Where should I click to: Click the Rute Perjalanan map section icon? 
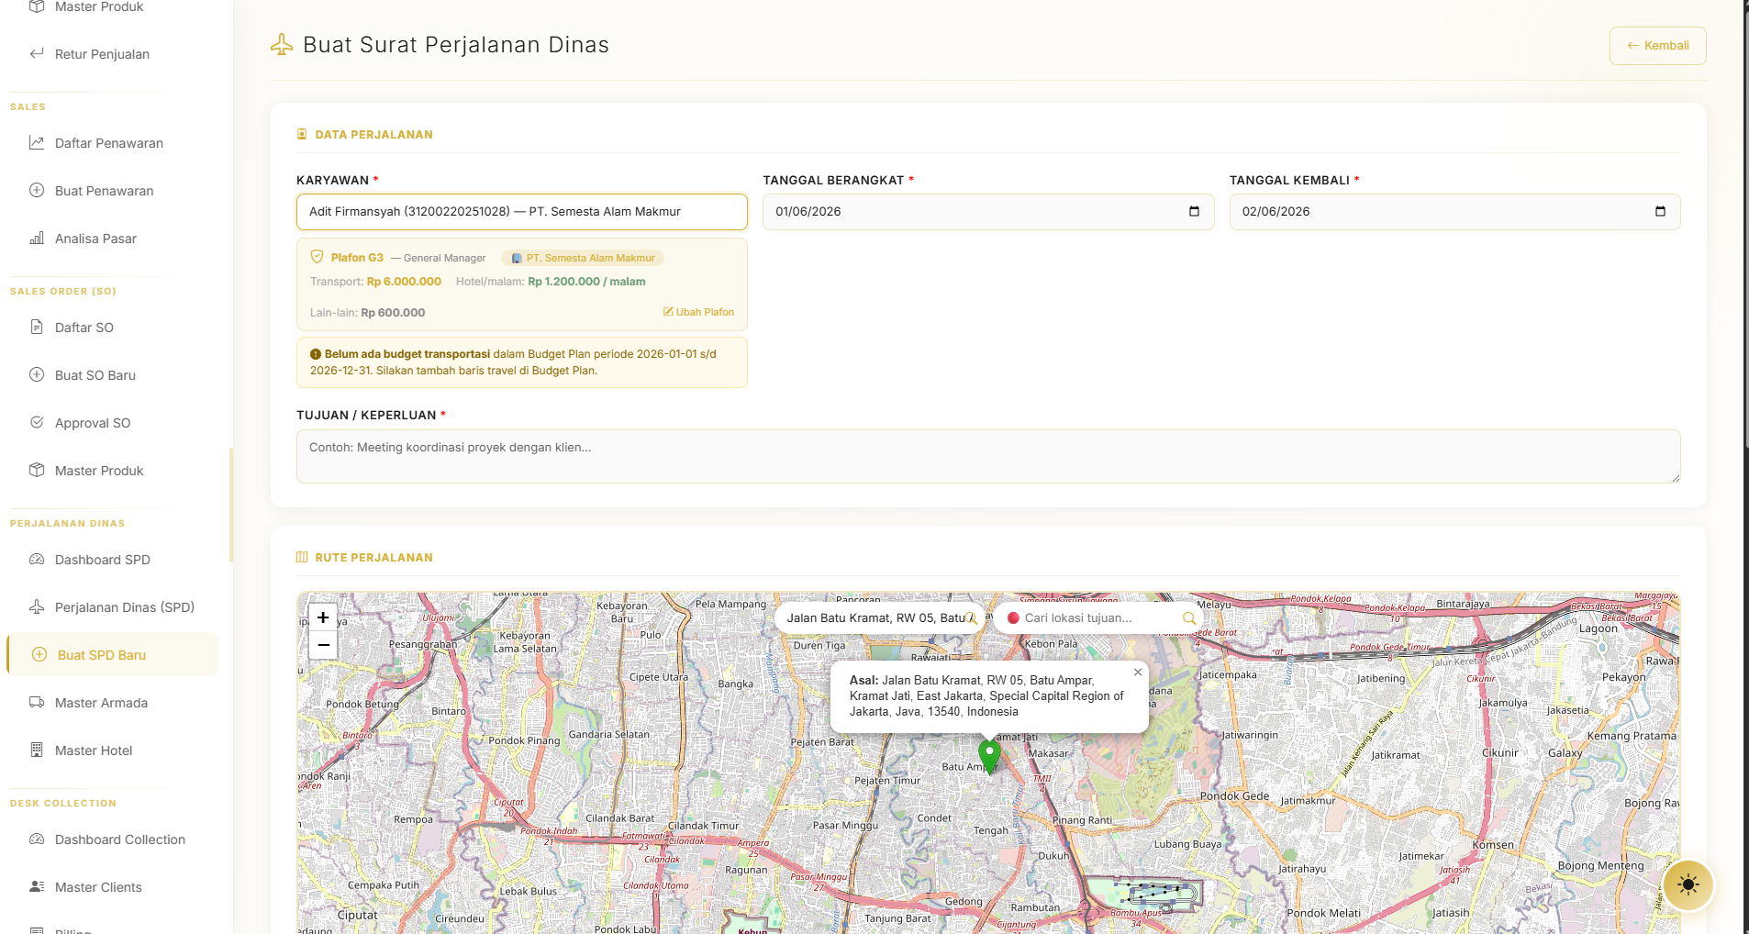302,558
